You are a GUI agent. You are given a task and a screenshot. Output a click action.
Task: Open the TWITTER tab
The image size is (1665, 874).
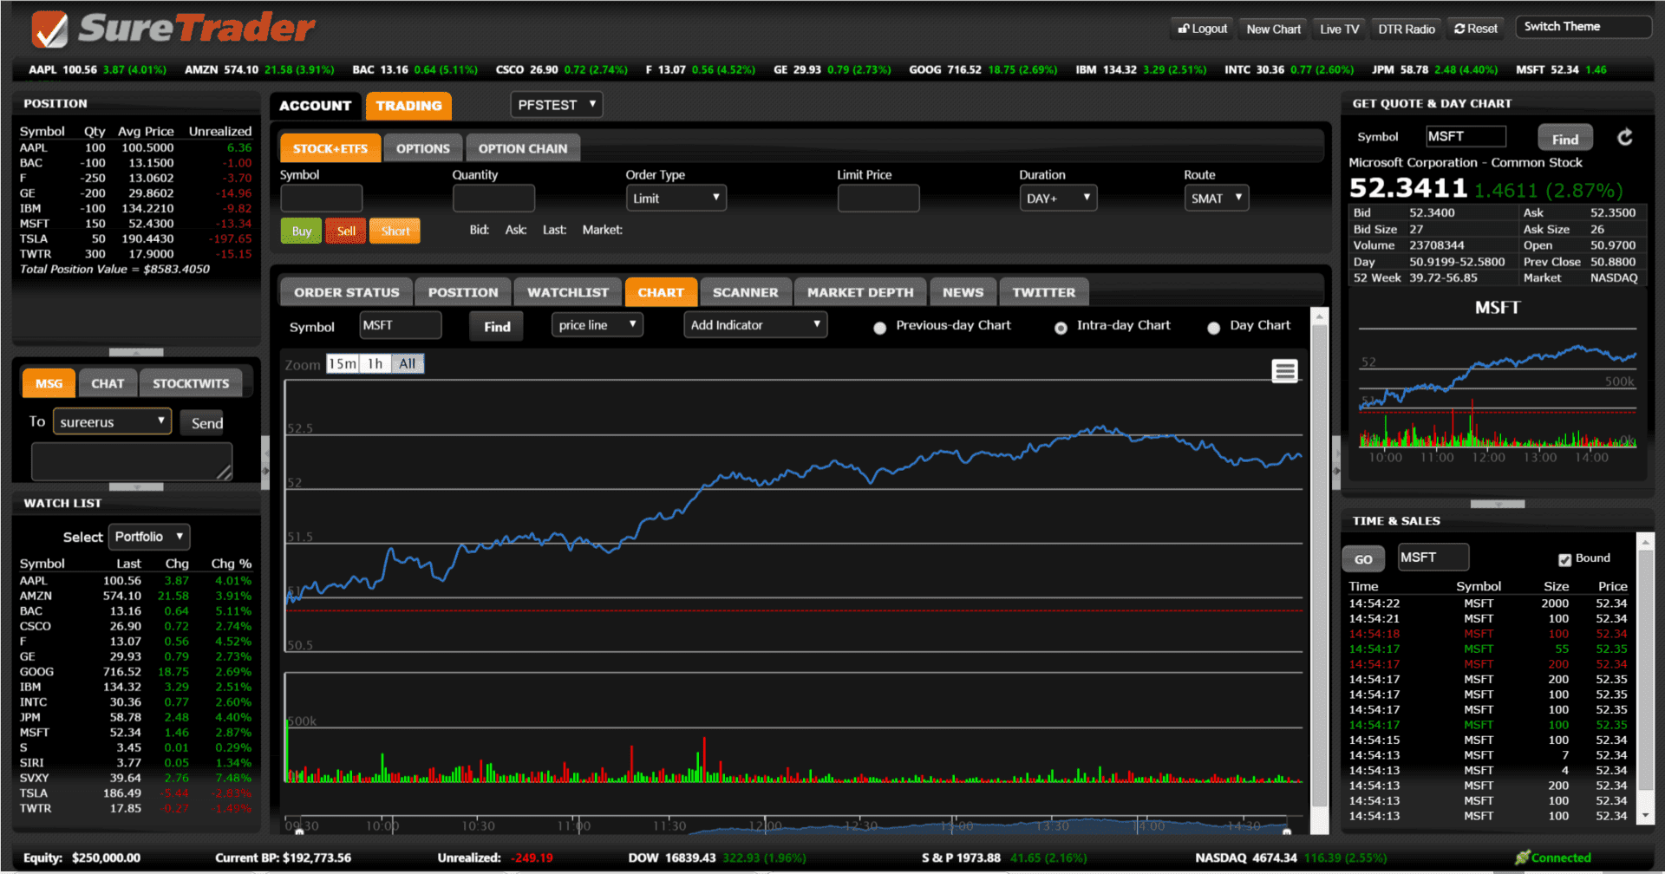click(x=1044, y=292)
